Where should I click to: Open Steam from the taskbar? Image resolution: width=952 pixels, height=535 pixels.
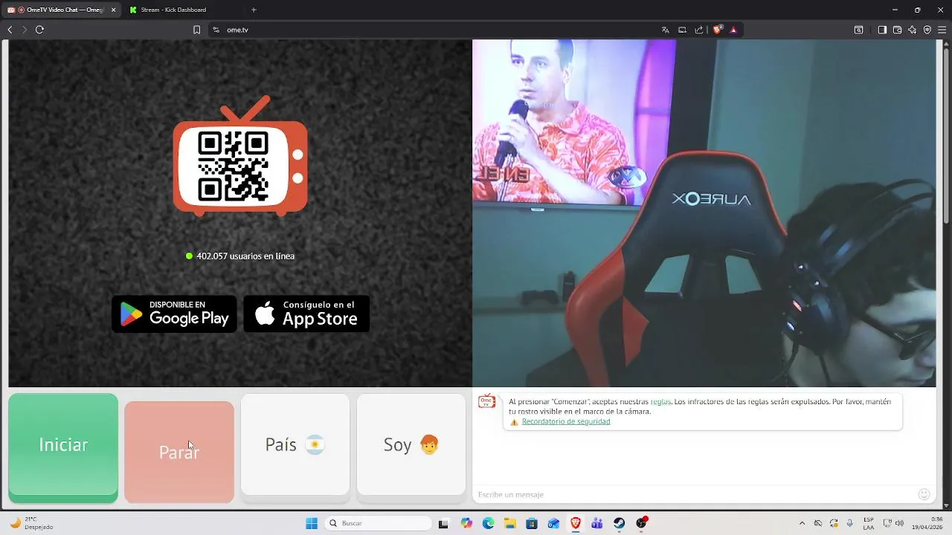tap(620, 523)
